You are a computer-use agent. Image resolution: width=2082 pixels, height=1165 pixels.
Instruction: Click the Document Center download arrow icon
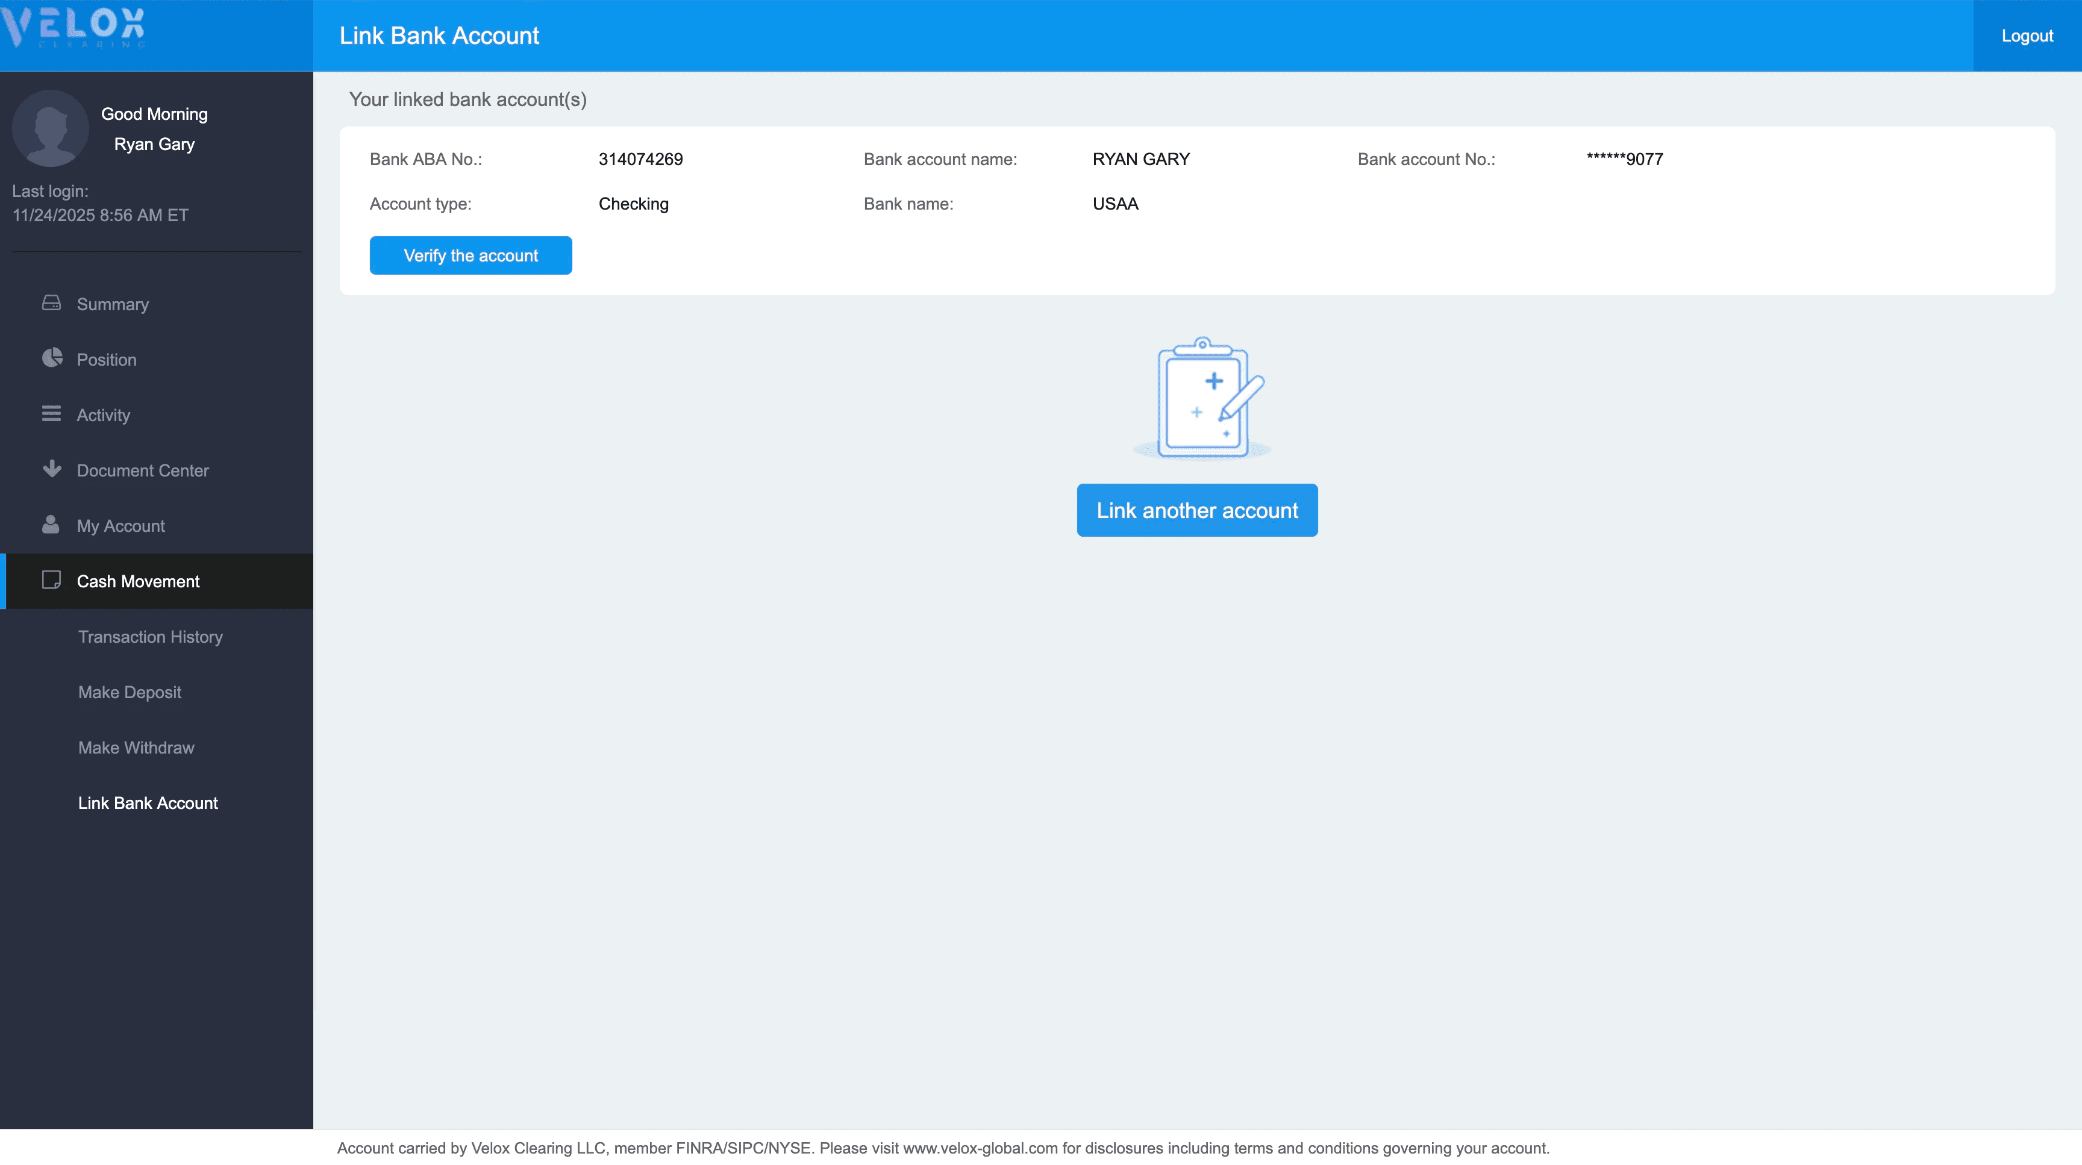tap(52, 469)
